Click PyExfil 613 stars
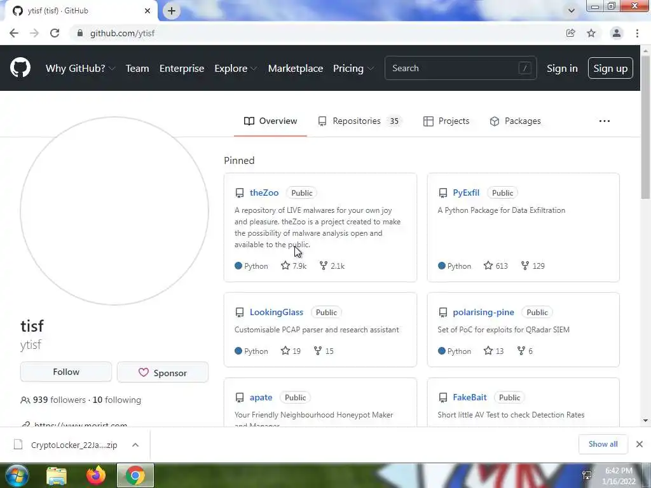The height and width of the screenshot is (488, 651). pyautogui.click(x=496, y=266)
